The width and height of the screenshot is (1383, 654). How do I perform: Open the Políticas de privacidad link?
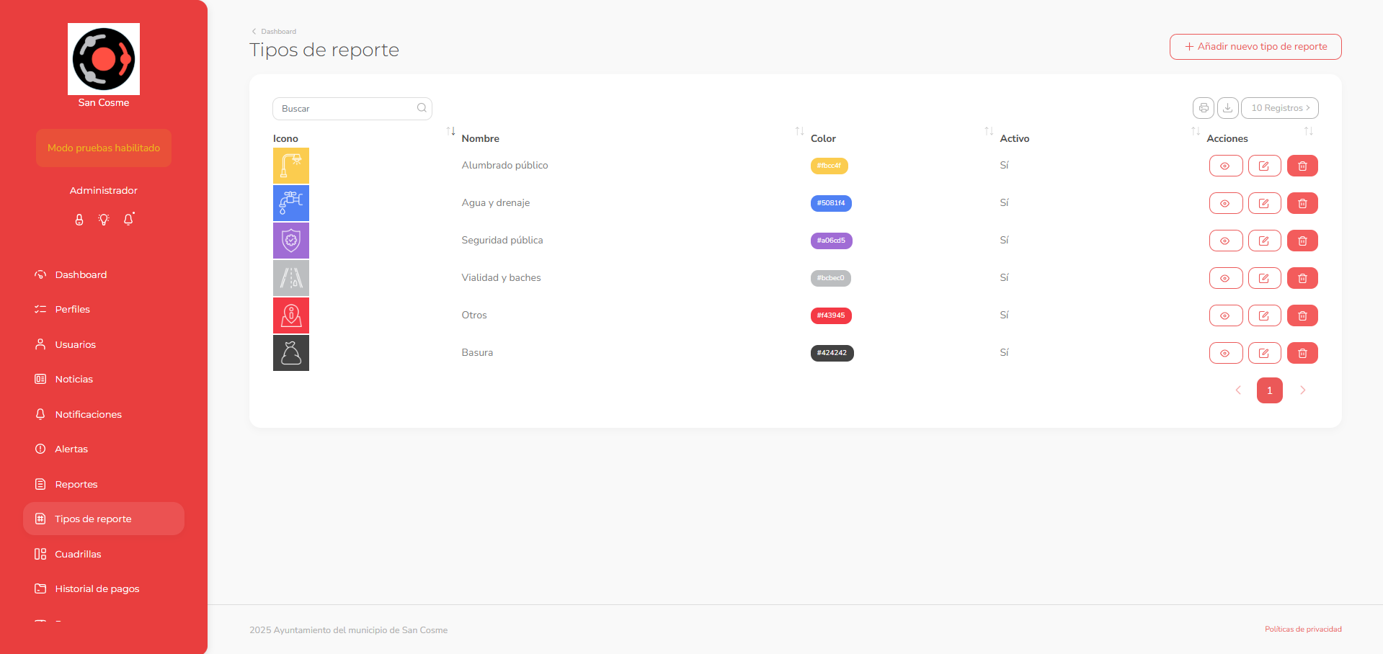tap(1303, 630)
